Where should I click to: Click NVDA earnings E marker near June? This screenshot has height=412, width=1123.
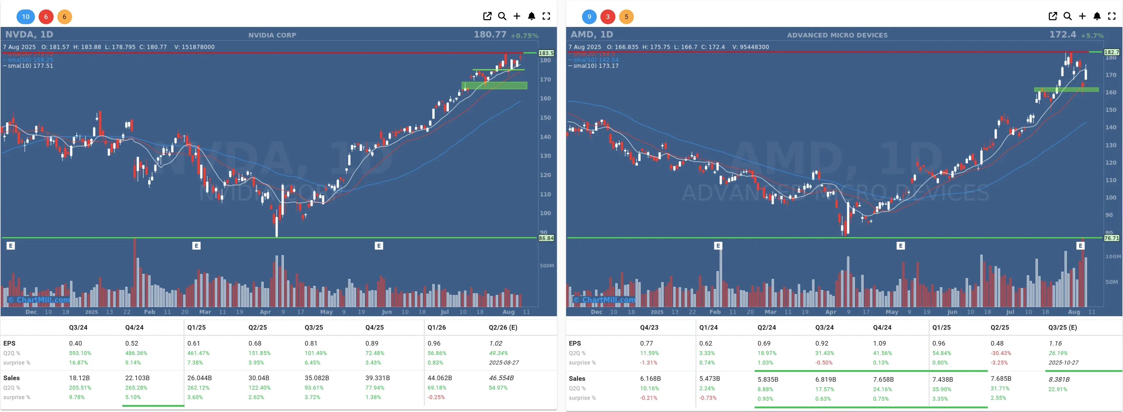379,245
